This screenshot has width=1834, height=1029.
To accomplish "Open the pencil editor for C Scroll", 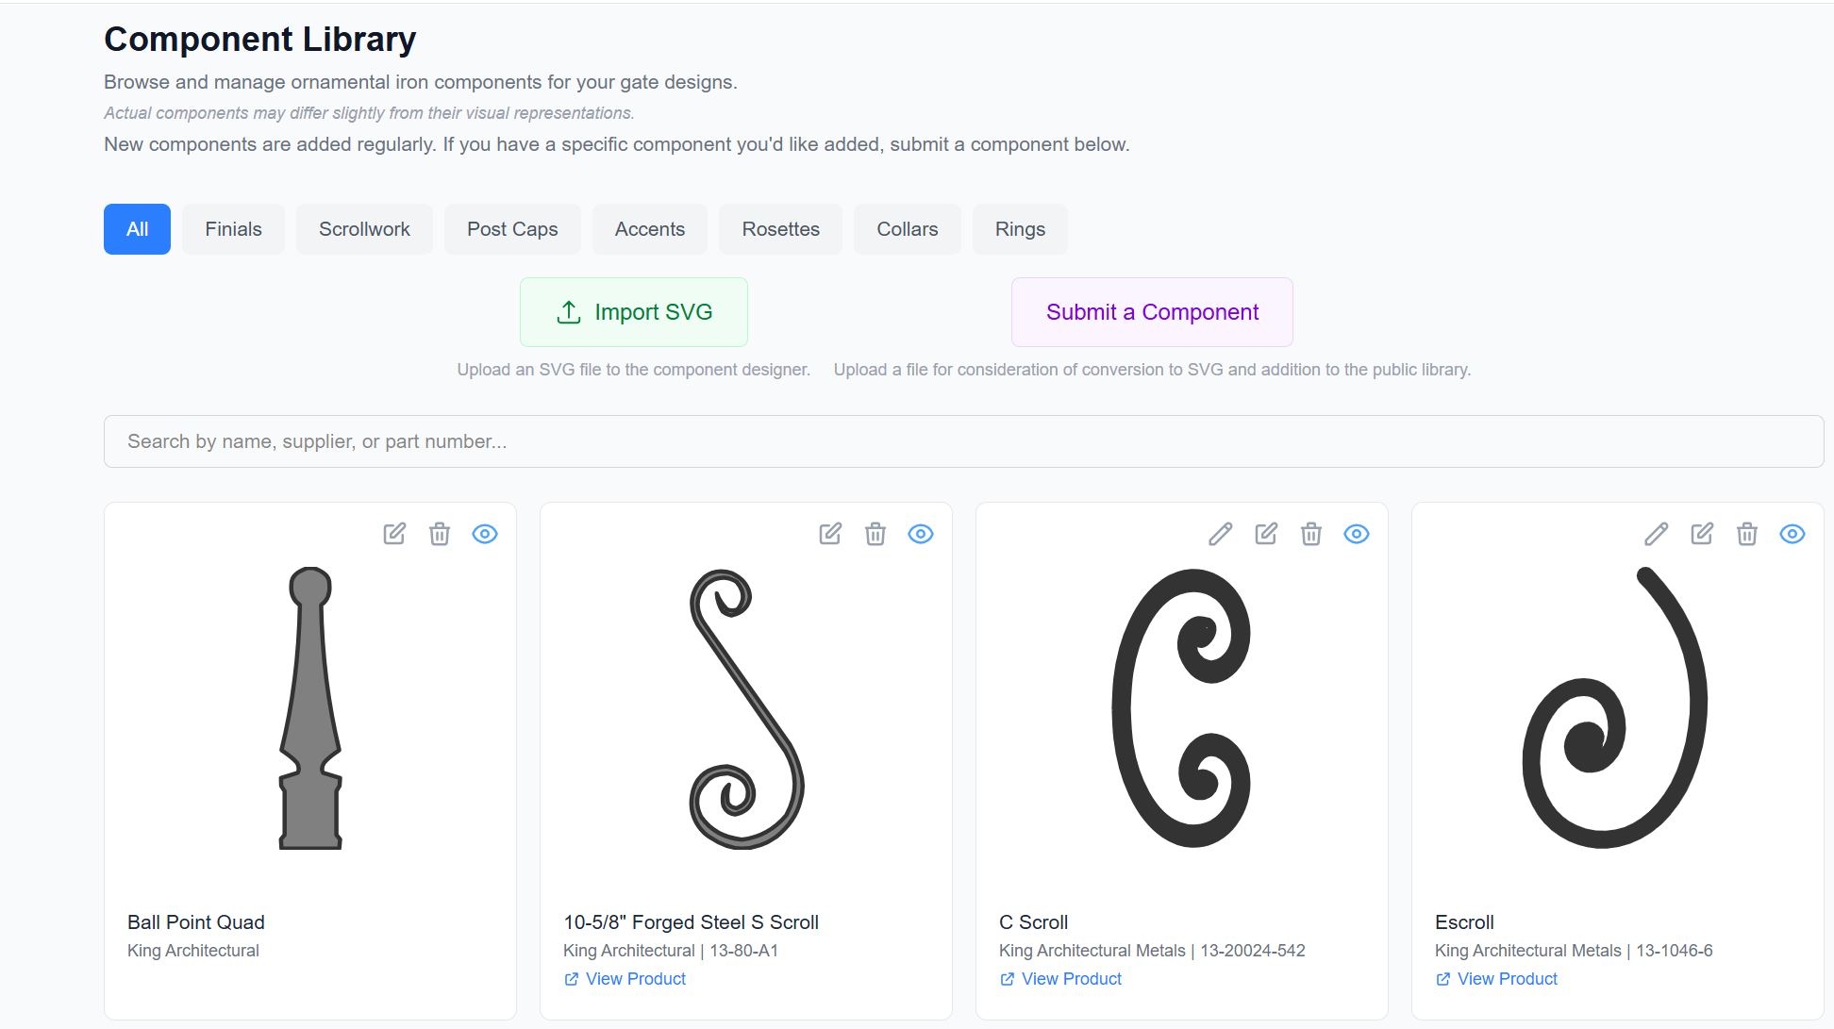I will click(x=1220, y=534).
